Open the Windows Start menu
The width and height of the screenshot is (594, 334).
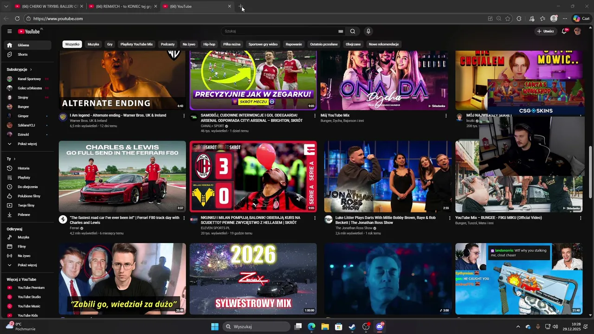[215, 327]
